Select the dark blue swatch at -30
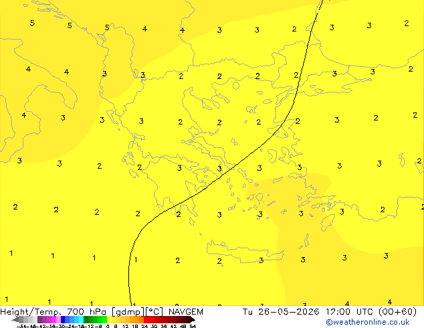 tap(63, 319)
